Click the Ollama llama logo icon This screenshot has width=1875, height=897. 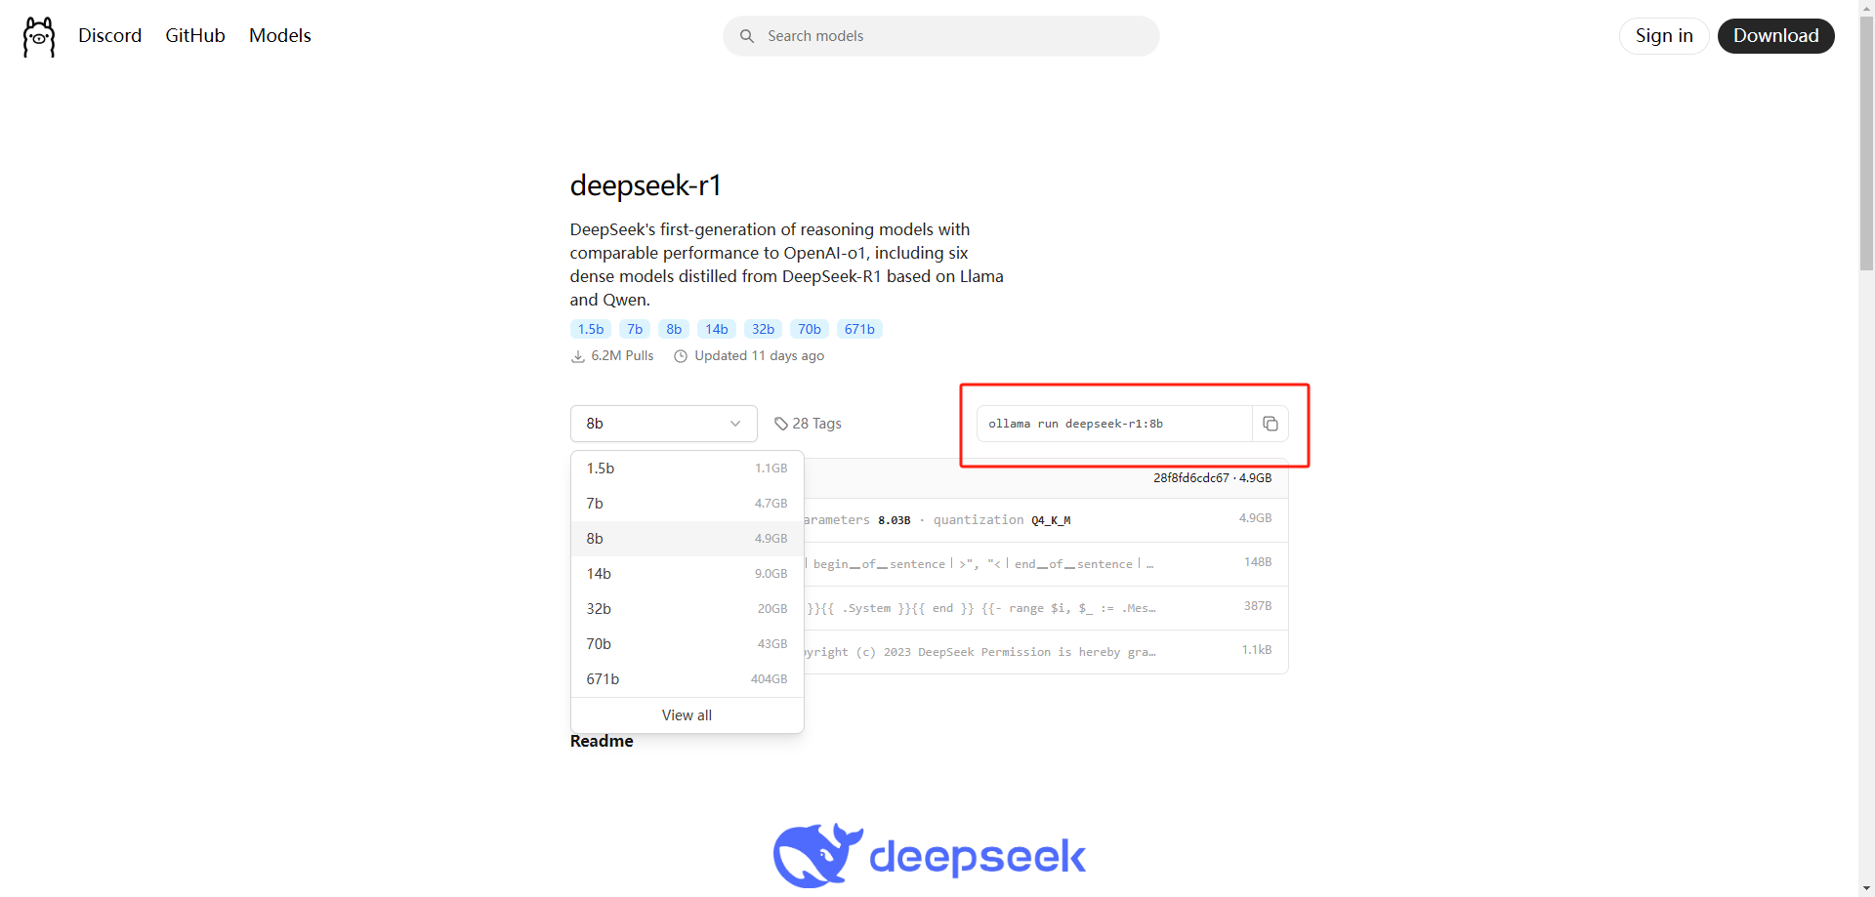pyautogui.click(x=39, y=36)
